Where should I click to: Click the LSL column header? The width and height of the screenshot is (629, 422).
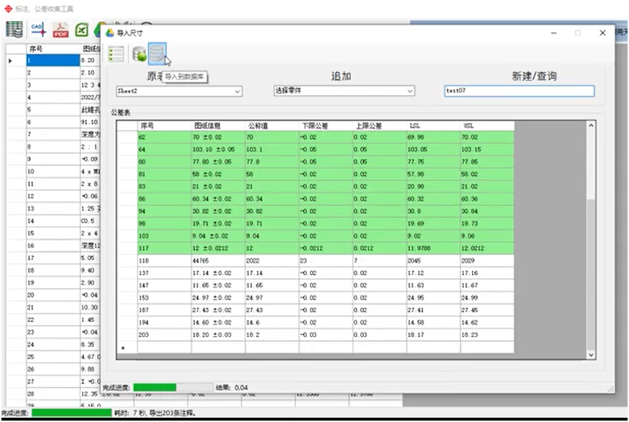[434, 125]
